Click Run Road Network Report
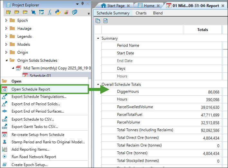 tap(34, 157)
